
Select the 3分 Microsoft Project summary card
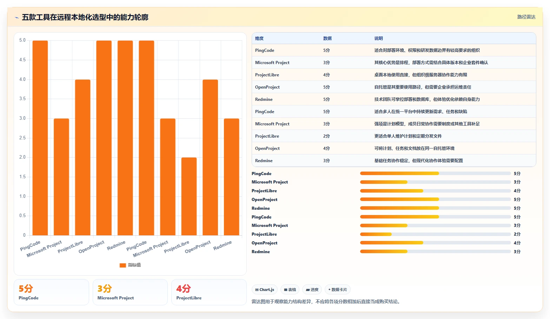(130, 292)
